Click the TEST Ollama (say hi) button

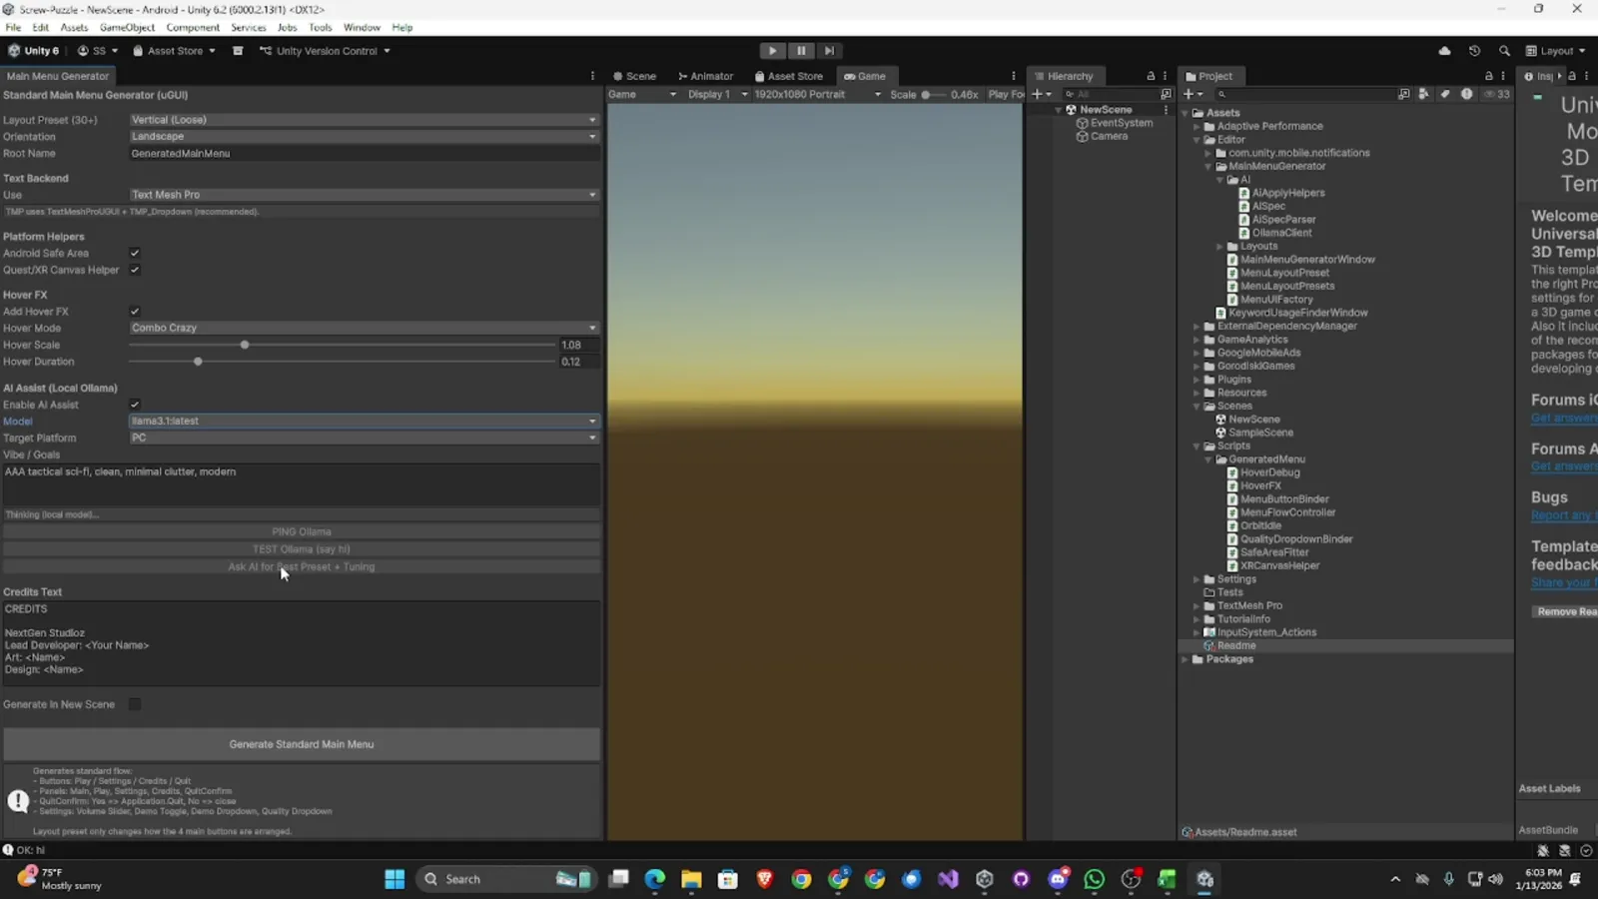pyautogui.click(x=302, y=549)
